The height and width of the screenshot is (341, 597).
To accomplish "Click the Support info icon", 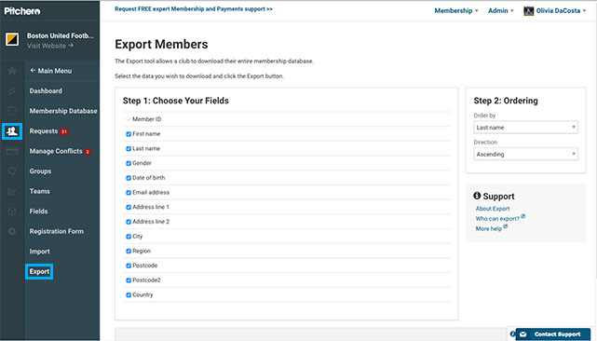I will 477,196.
